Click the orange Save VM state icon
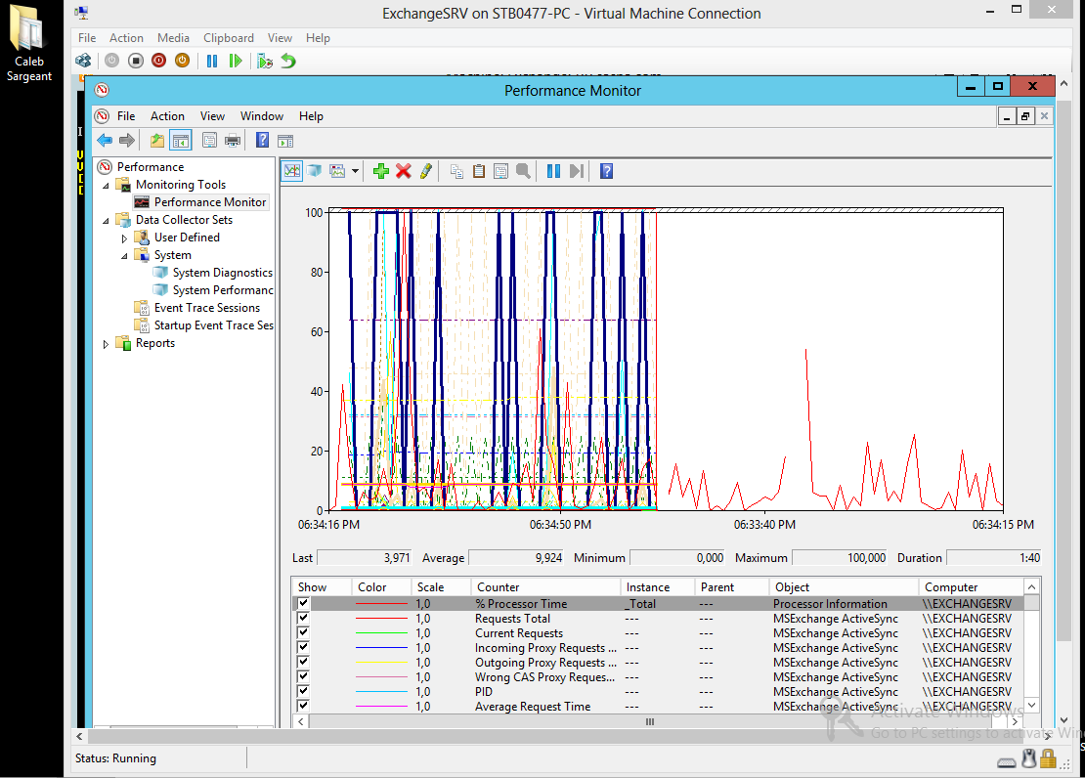 click(x=182, y=61)
